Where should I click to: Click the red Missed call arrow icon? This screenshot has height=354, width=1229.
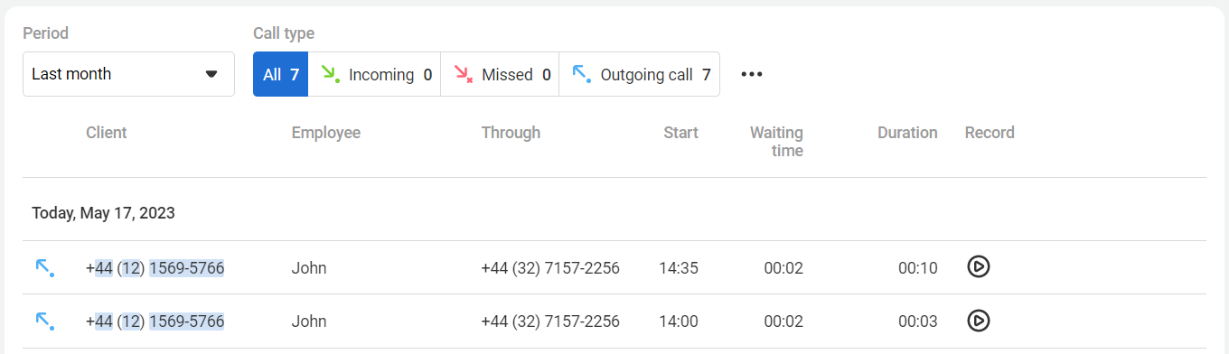coord(464,74)
